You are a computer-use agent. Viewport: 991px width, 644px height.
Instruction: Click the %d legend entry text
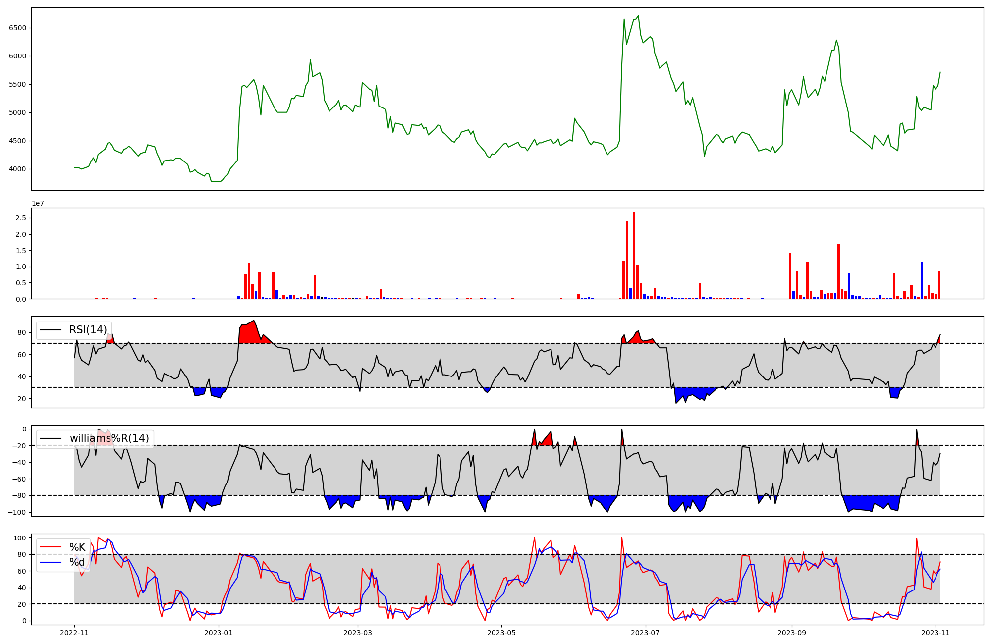point(77,562)
